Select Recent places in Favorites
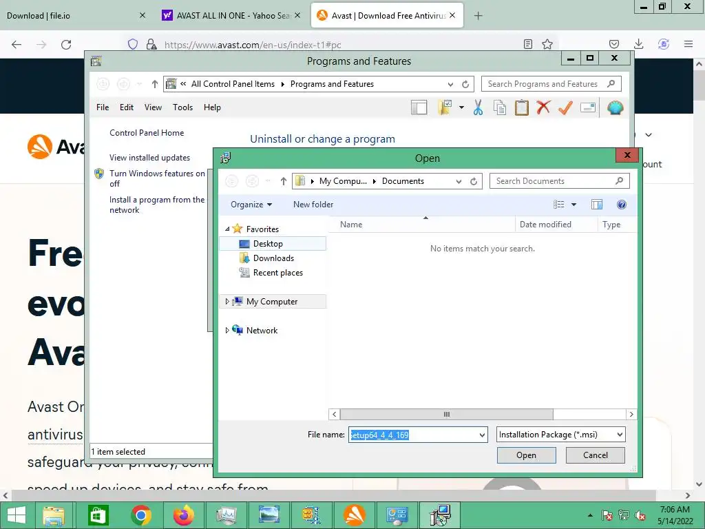Screen dimensions: 705x529 pos(278,273)
